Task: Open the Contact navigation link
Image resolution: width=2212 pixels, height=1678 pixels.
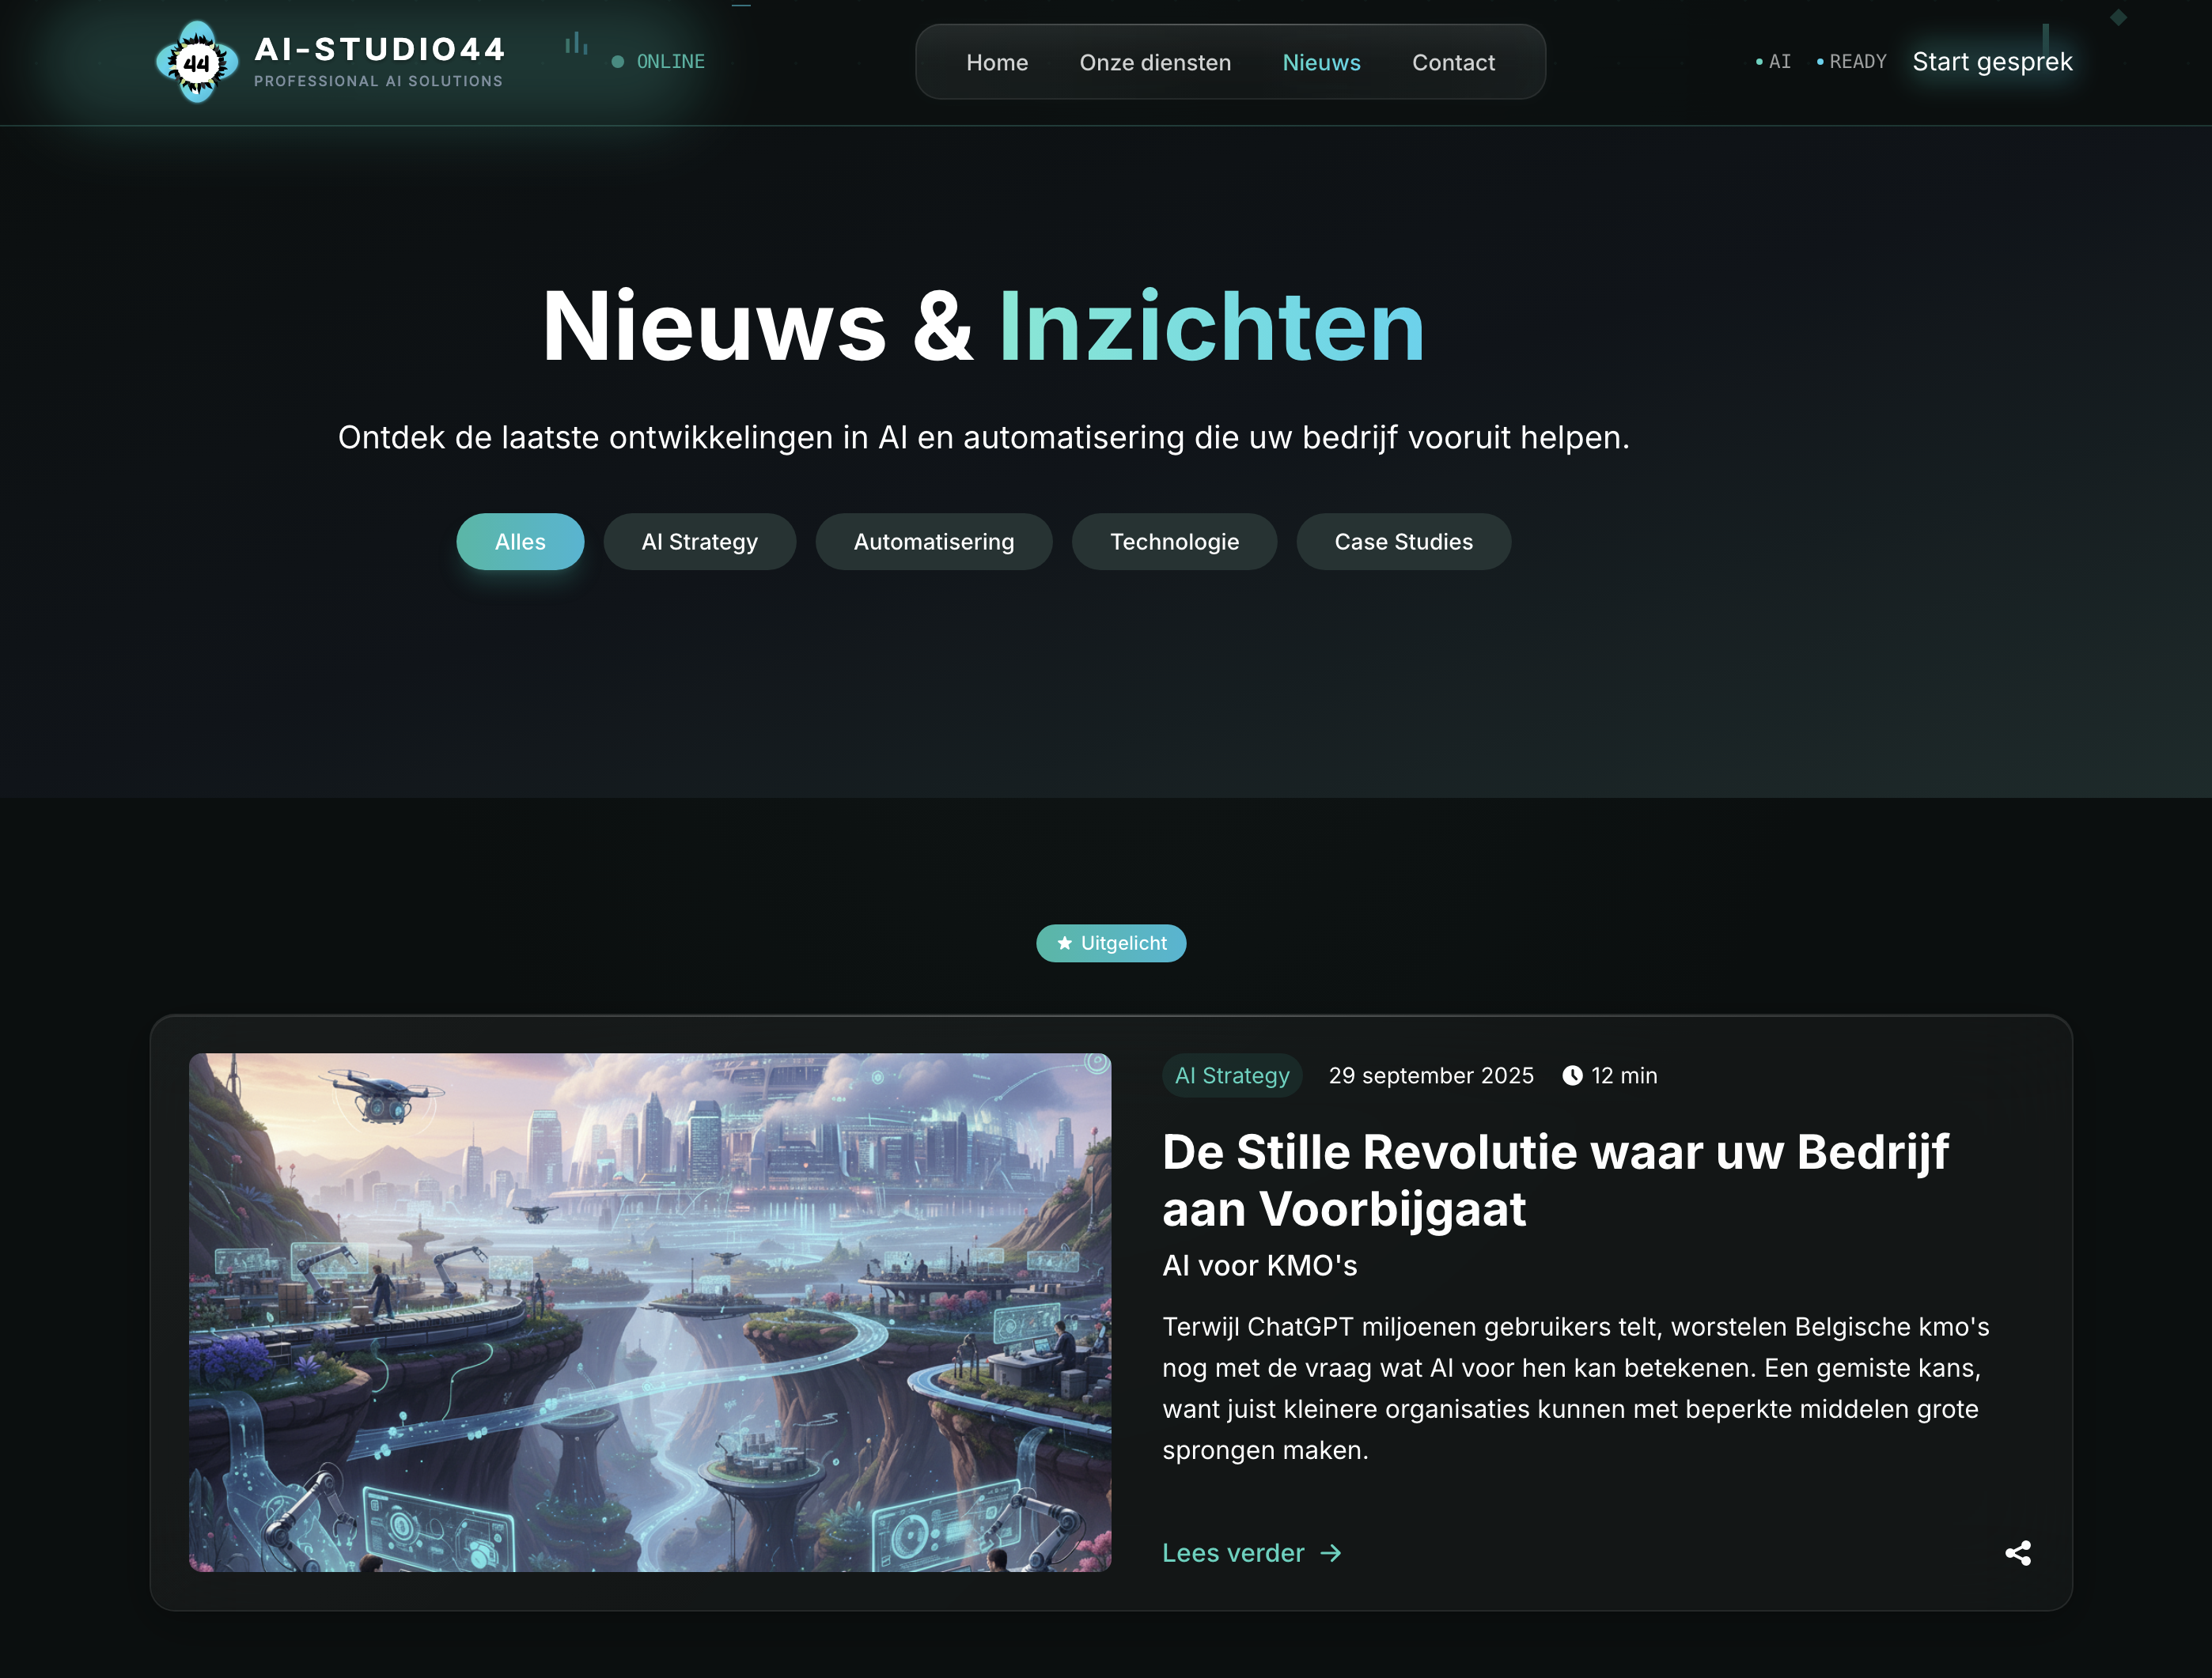Action: pyautogui.click(x=1453, y=62)
